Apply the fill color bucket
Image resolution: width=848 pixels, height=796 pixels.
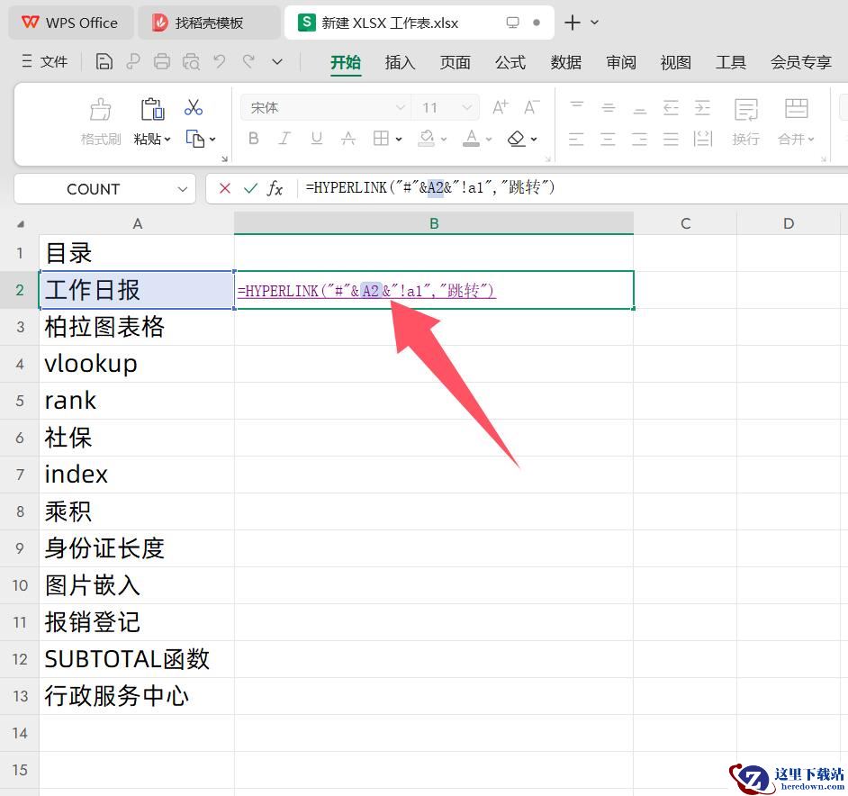[426, 139]
